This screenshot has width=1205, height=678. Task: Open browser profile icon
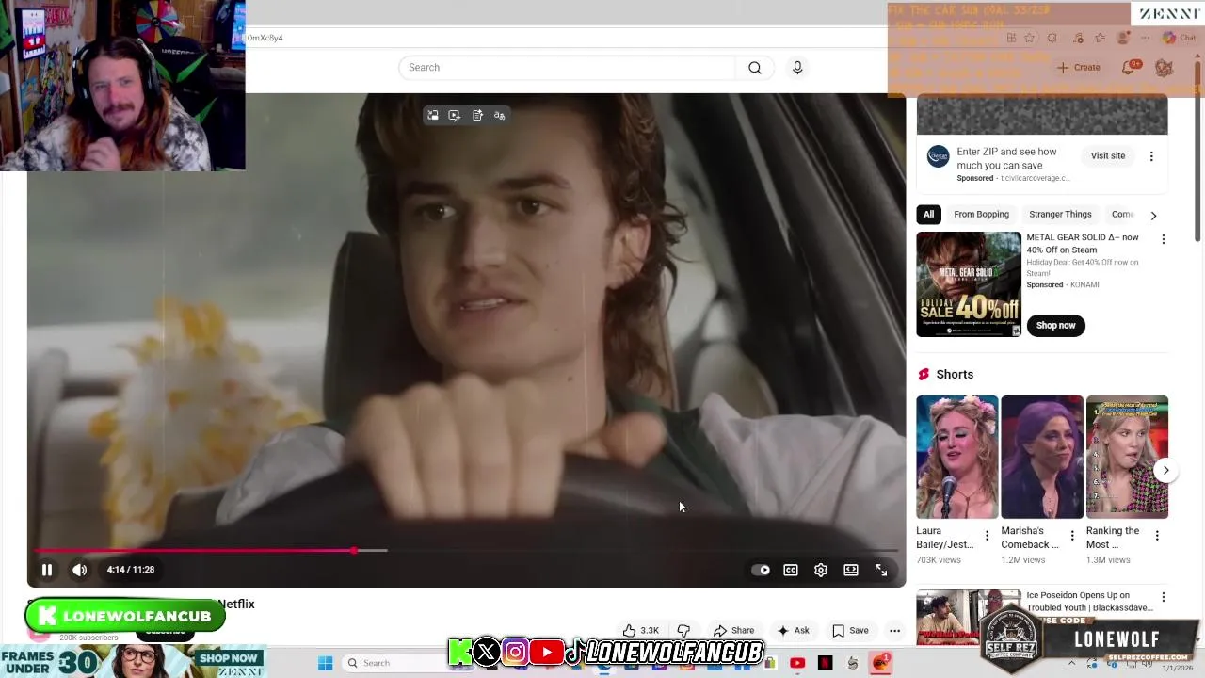[x=1122, y=38]
